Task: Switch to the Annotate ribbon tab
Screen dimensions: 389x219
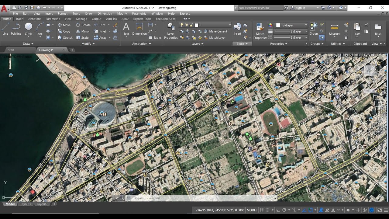Action: click(x=34, y=19)
